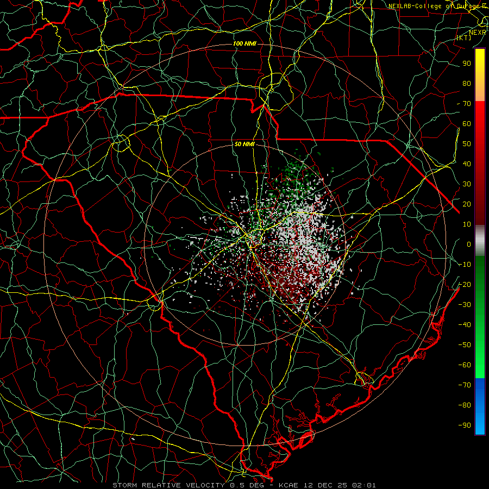Click the positive 30 scale label
This screenshot has height=489, width=489.
tap(467, 184)
